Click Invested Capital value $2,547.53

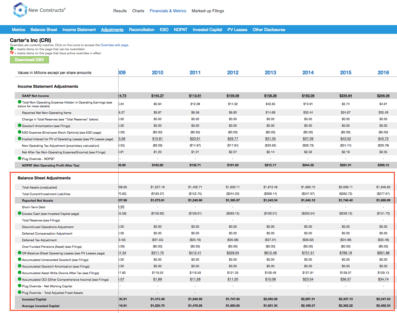tap(383, 299)
